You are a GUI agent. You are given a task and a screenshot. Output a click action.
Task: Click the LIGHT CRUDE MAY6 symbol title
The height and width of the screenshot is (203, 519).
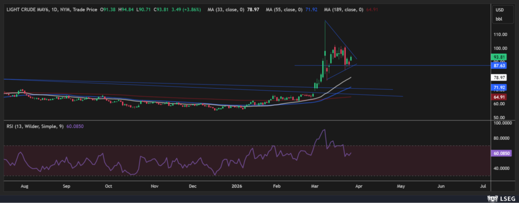pyautogui.click(x=27, y=10)
